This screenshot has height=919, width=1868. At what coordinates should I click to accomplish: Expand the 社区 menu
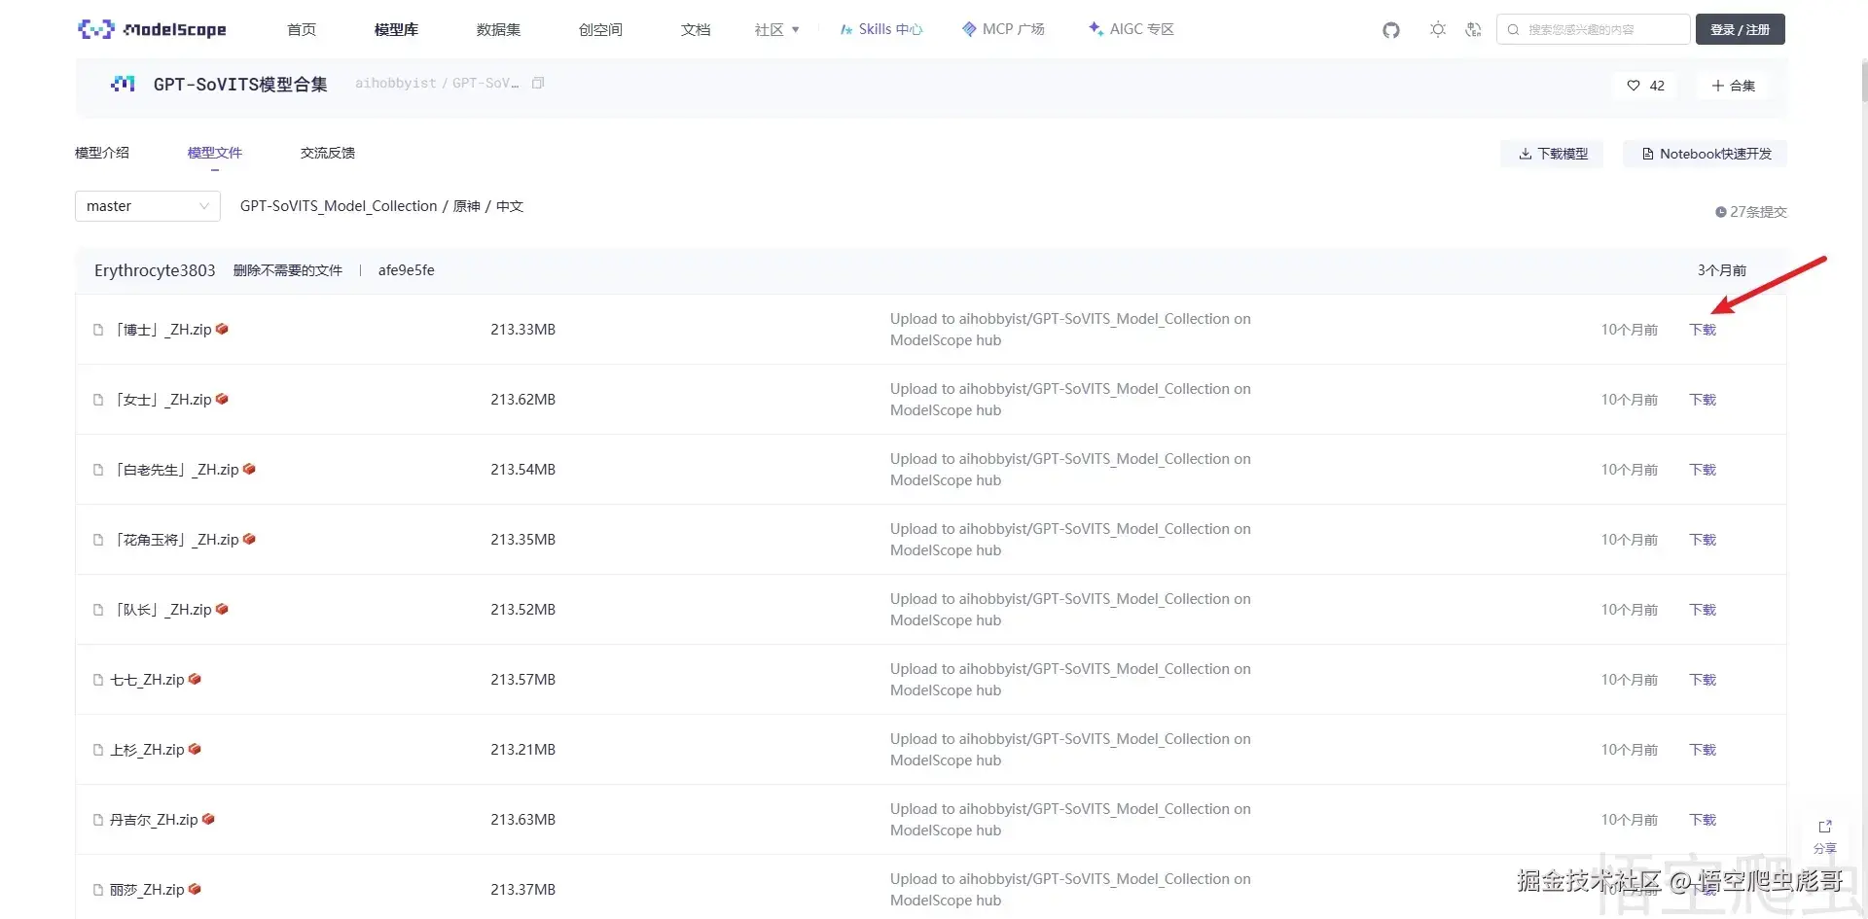coord(776,30)
